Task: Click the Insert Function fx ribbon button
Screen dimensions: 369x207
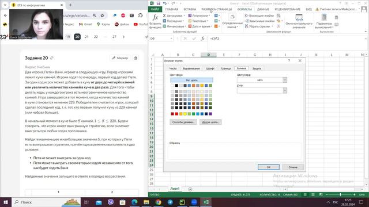Action: tap(155, 21)
